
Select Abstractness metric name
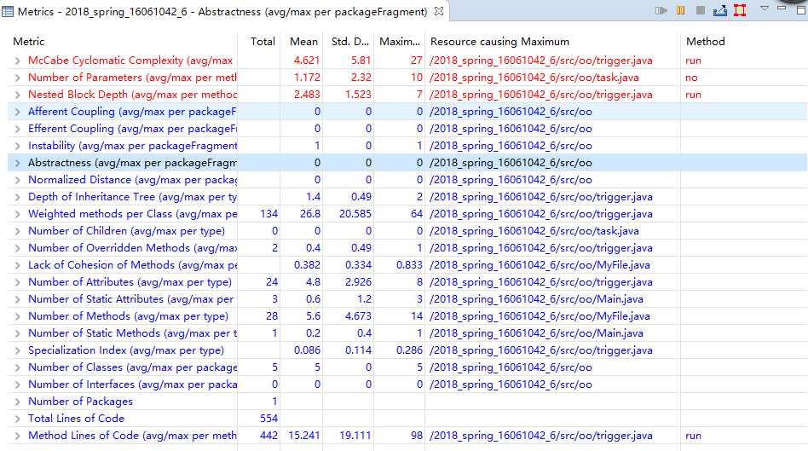coord(132,162)
